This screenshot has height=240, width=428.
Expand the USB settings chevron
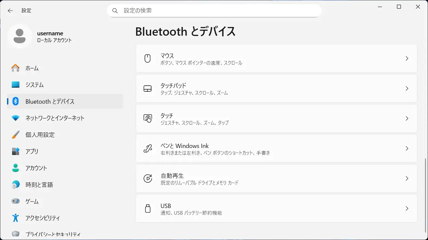pyautogui.click(x=407, y=208)
